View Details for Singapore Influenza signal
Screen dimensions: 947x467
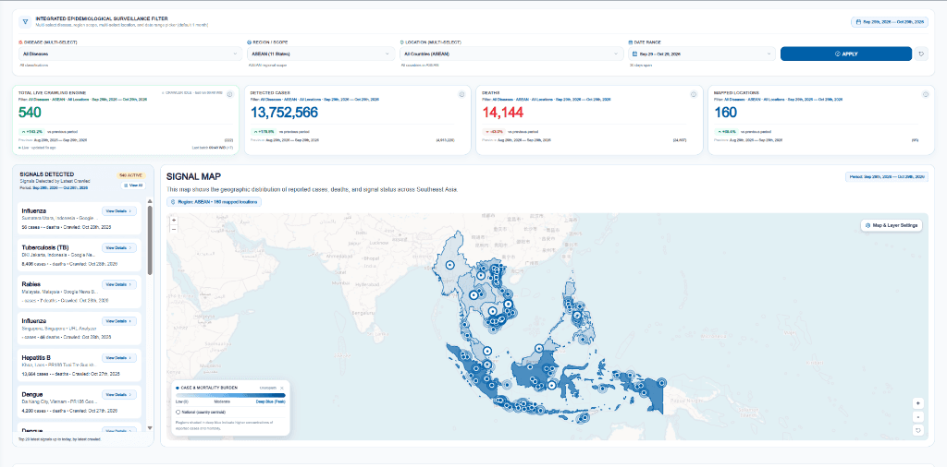(x=119, y=321)
